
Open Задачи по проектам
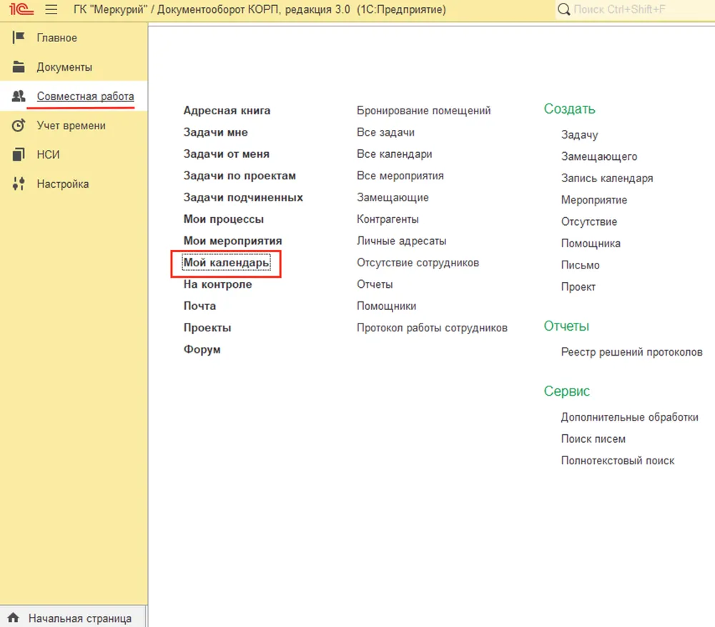(240, 176)
